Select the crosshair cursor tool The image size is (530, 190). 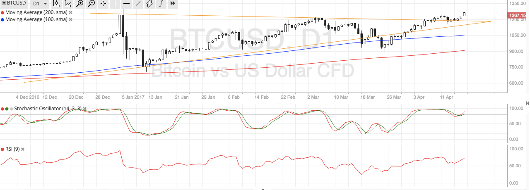coord(103,3)
